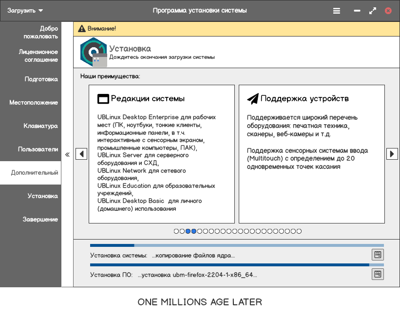
Task: Collapse the sidebar with the double chevron
Action: pos(67,154)
